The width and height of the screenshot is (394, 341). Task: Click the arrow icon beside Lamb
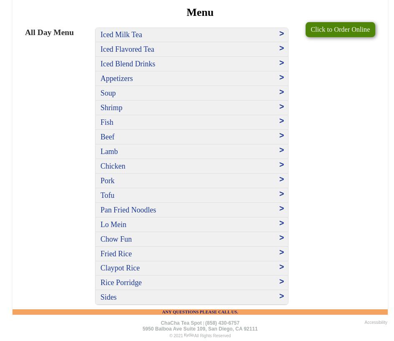[x=281, y=150]
